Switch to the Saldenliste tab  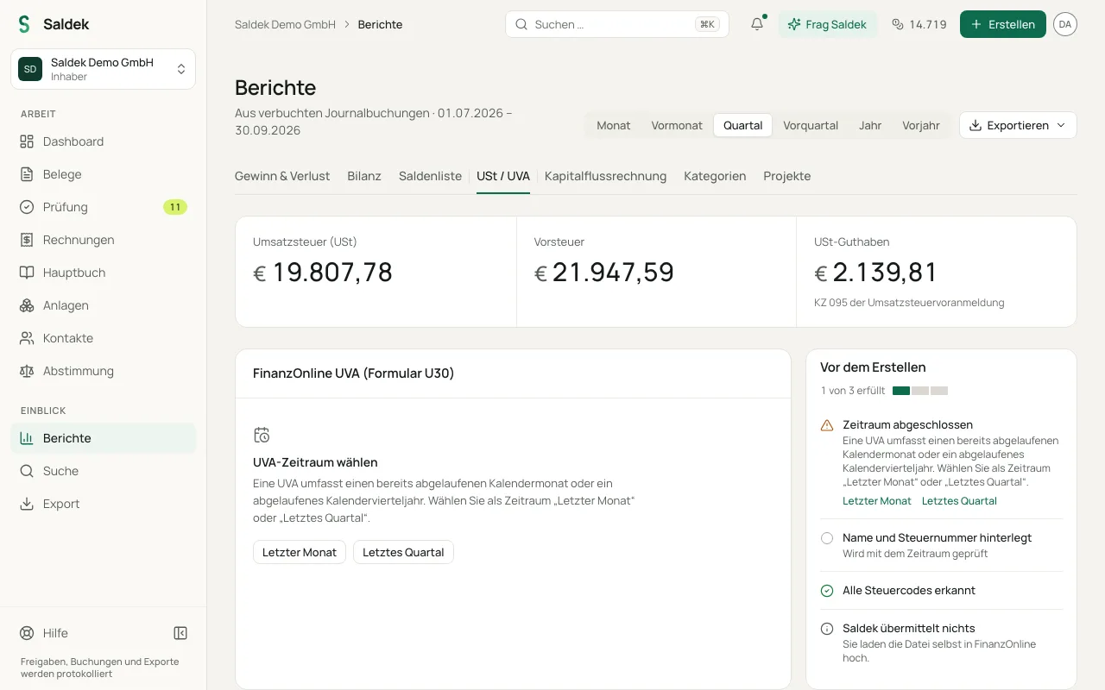coord(430,176)
